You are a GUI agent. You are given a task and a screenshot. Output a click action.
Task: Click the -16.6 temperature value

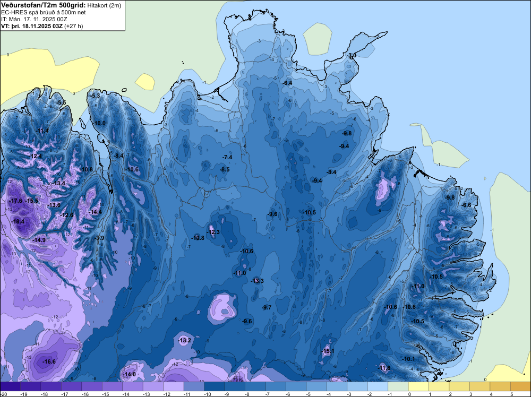pos(49,362)
